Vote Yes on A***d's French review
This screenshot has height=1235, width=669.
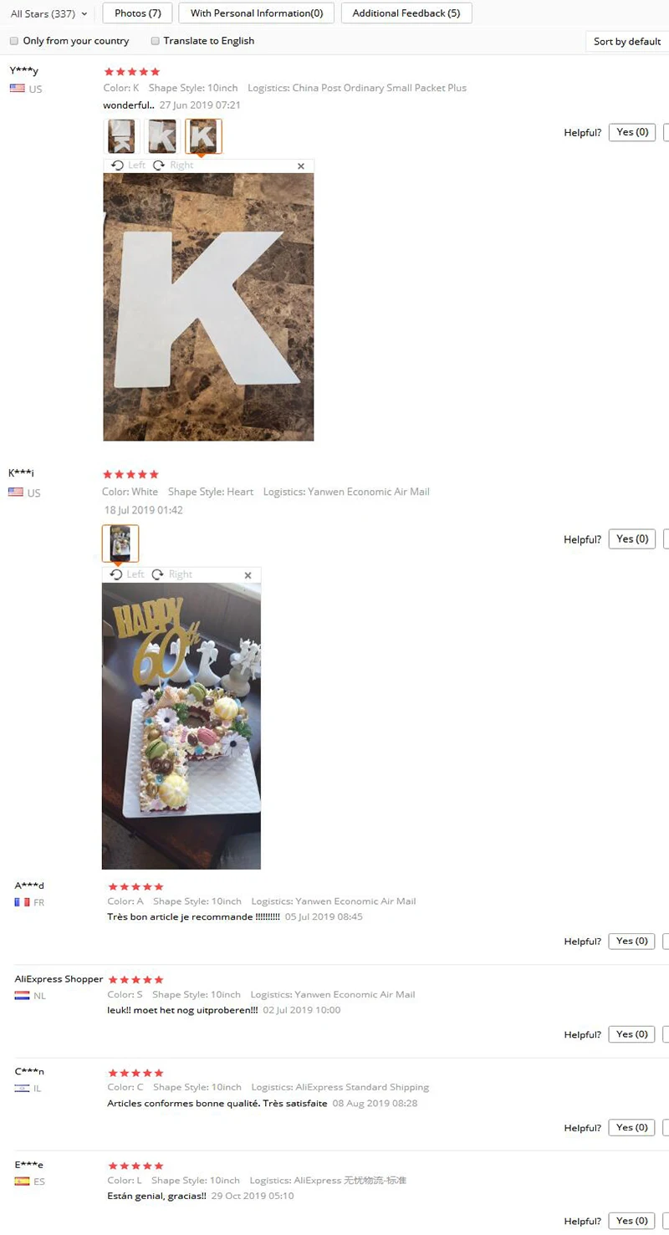pyautogui.click(x=632, y=941)
